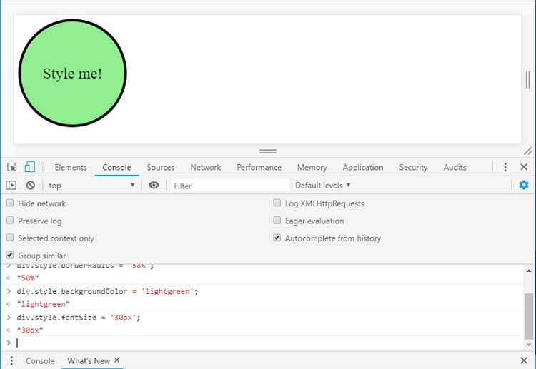Enable the Hide network checkbox

click(10, 203)
